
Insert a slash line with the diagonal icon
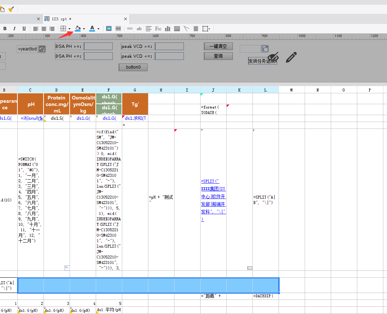pos(186,29)
